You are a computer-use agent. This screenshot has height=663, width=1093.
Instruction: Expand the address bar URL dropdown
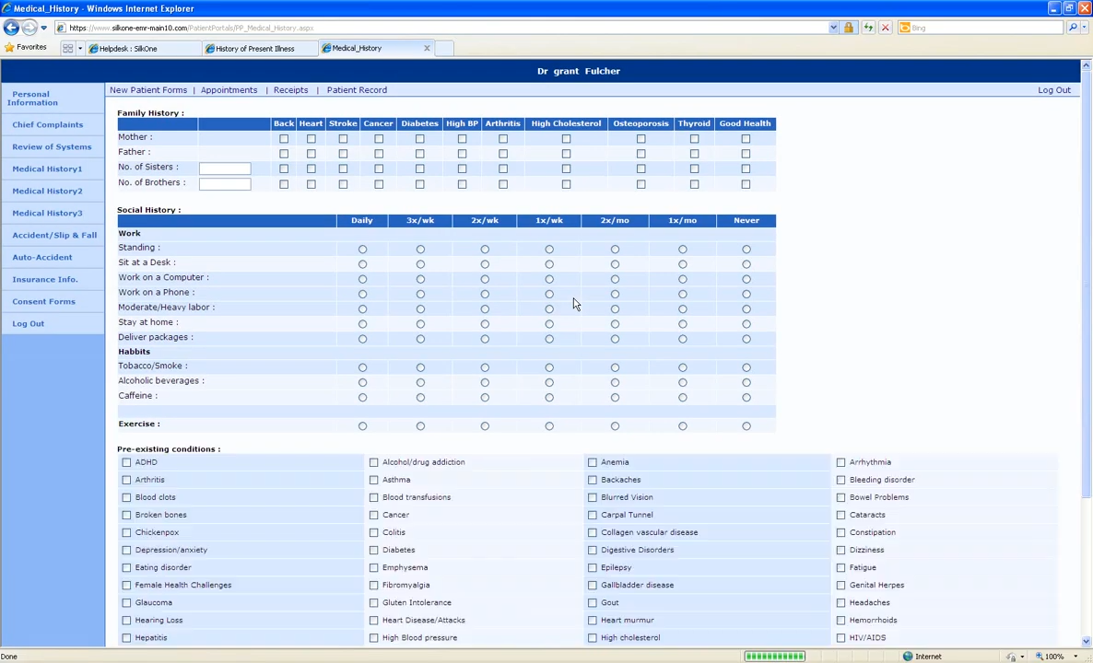833,28
